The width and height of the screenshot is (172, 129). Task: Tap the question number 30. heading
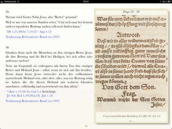8,47
